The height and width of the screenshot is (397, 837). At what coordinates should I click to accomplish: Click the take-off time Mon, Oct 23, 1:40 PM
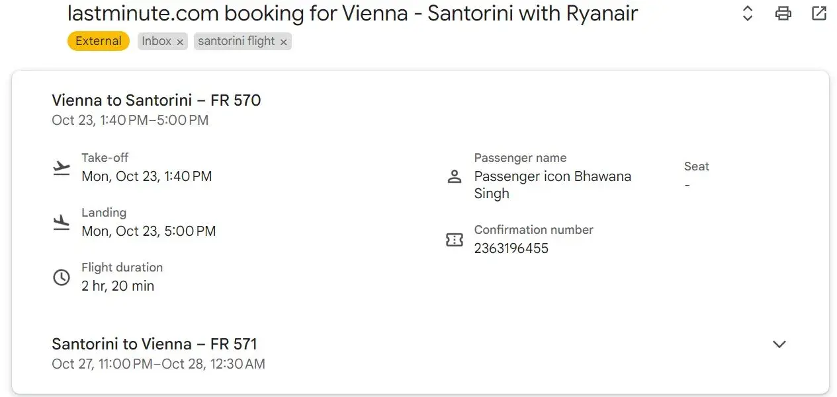pos(147,176)
